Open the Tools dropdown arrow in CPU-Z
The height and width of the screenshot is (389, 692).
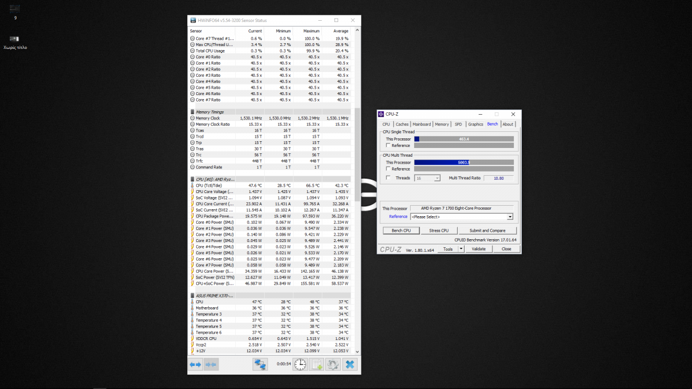461,249
